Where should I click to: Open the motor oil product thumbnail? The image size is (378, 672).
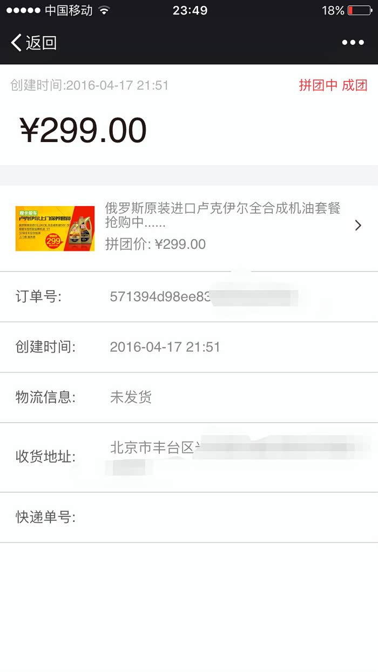click(x=55, y=228)
